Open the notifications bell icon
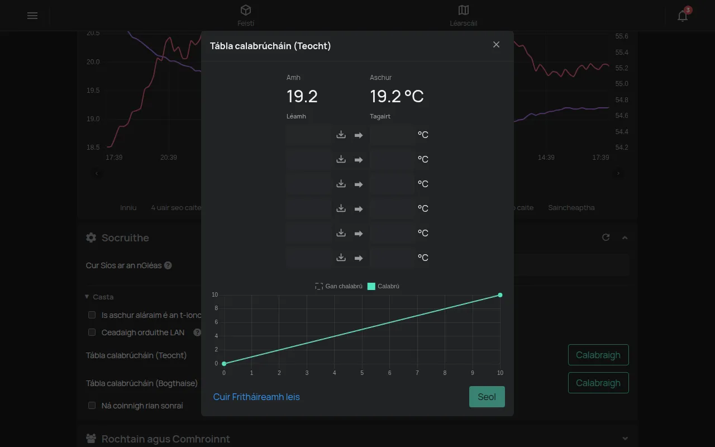The height and width of the screenshot is (447, 715). [x=683, y=16]
